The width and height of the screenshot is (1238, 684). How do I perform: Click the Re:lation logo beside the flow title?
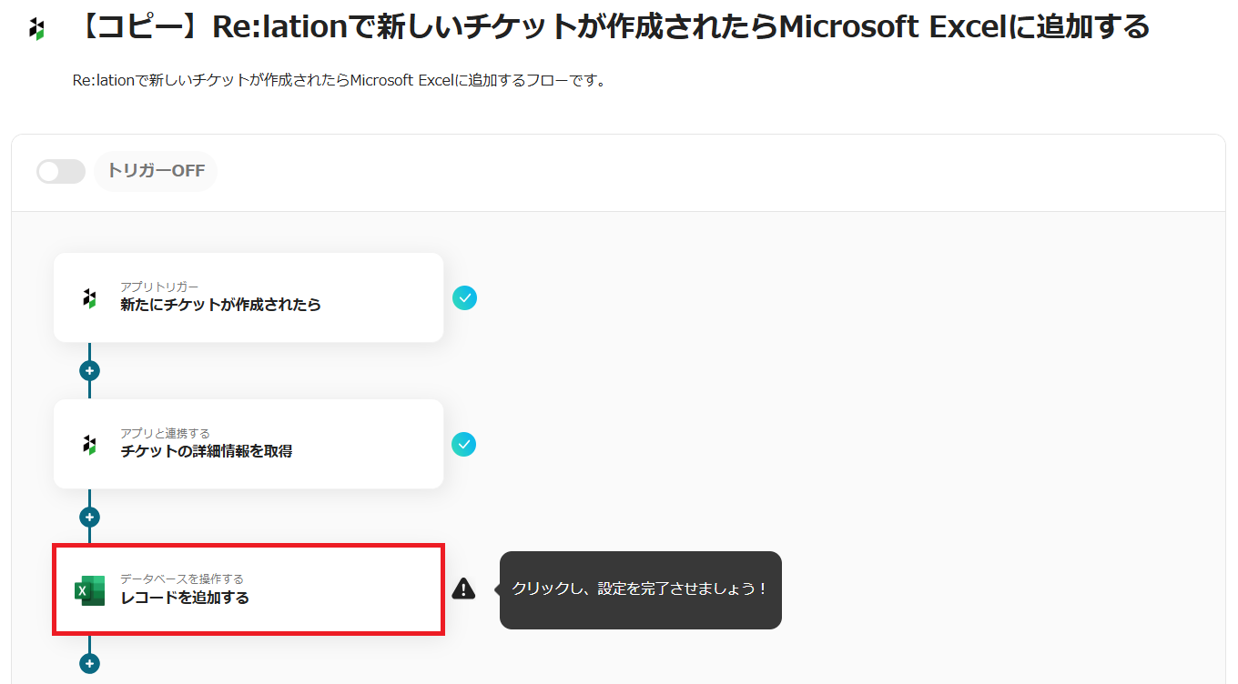[36, 28]
